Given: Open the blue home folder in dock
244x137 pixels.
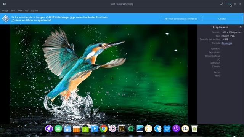Looking at the screenshot, I should point(67,129).
